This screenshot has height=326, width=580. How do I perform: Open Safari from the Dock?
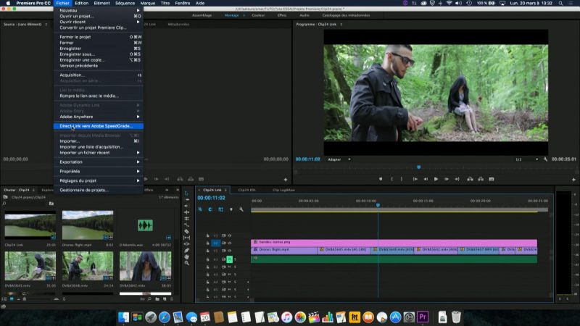(165, 317)
